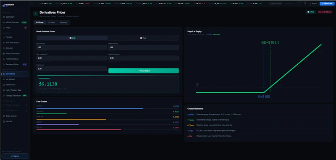Image resolution: width=336 pixels, height=160 pixels.
Task: Click the Payoff at Expiry title
Action: tap(194, 31)
